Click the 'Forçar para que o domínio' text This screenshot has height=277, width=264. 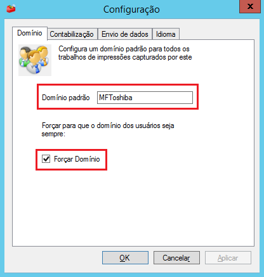point(108,129)
